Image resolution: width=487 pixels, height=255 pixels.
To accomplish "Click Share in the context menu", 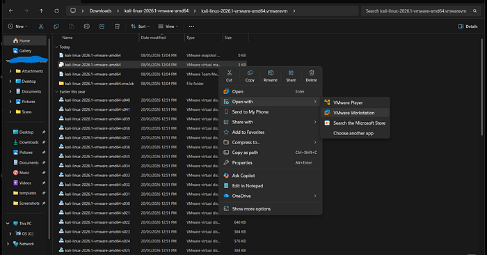I will pos(291,76).
